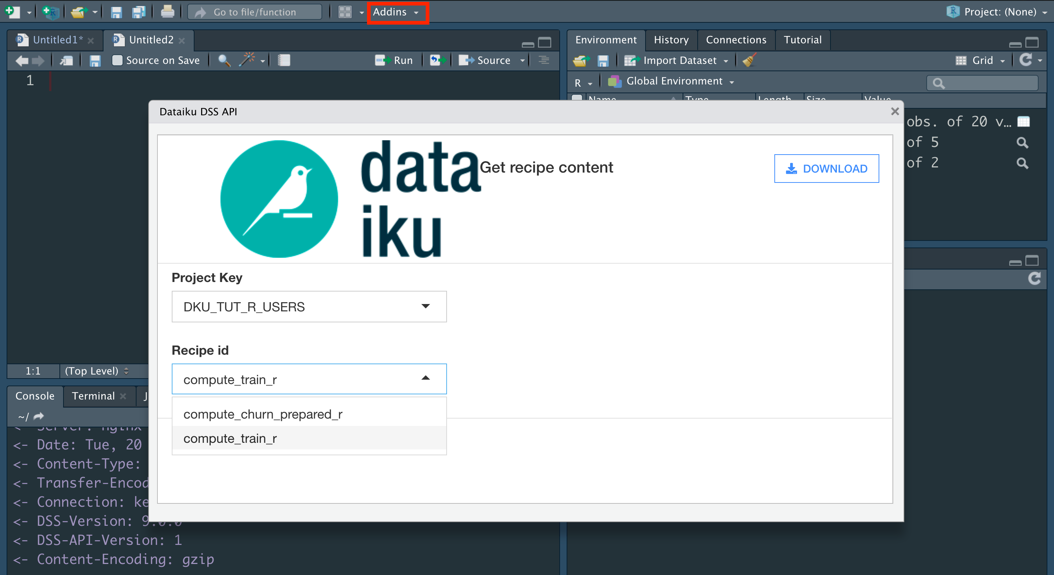
Task: Collapse the Recipe id dropdown
Action: (x=309, y=379)
